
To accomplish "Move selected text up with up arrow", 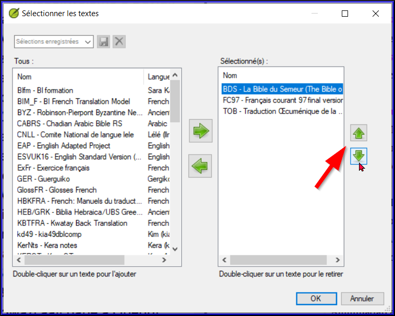I will (358, 133).
